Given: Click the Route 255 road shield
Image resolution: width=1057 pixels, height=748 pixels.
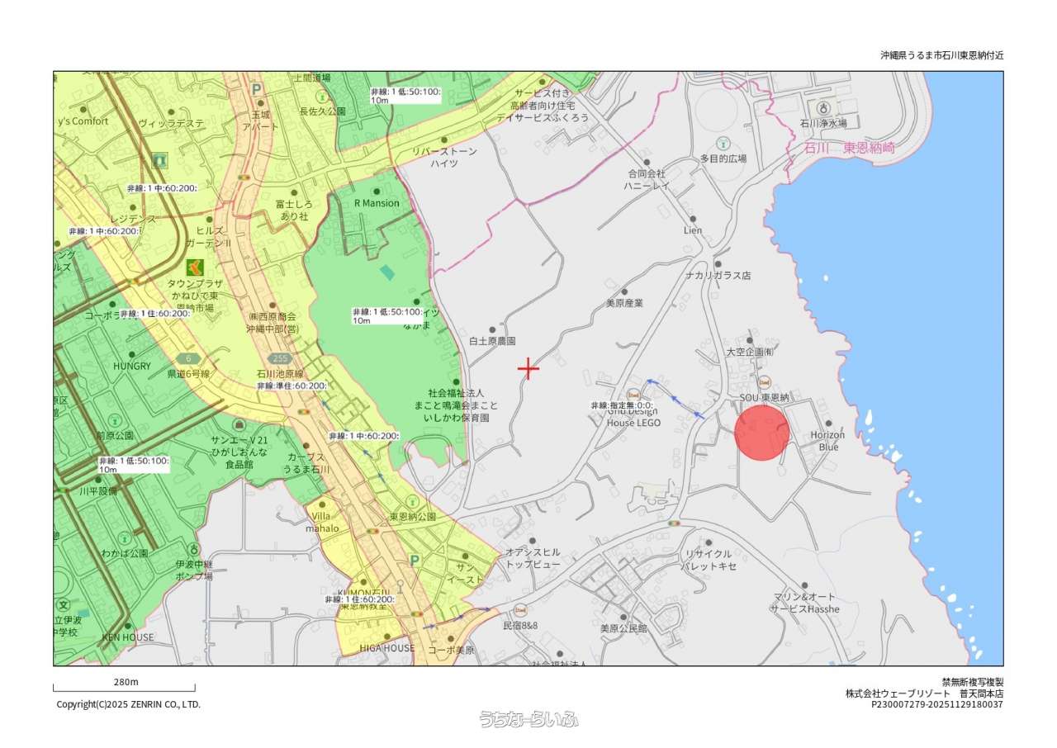Looking at the screenshot, I should click(x=280, y=360).
